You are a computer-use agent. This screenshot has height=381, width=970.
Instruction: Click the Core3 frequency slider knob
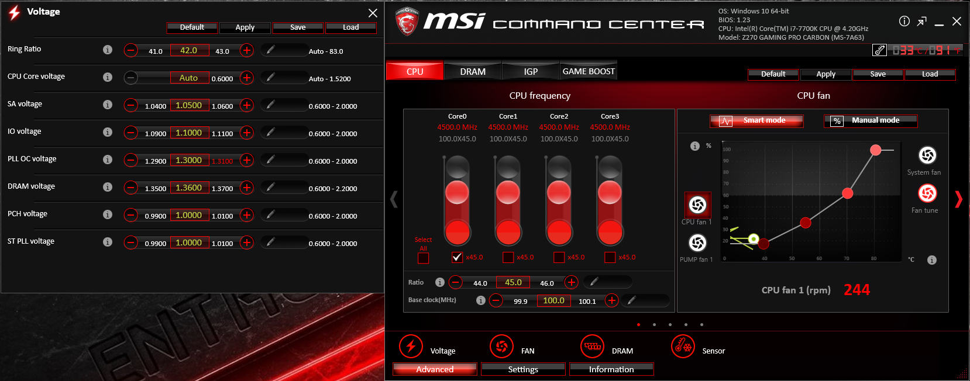pyautogui.click(x=610, y=192)
